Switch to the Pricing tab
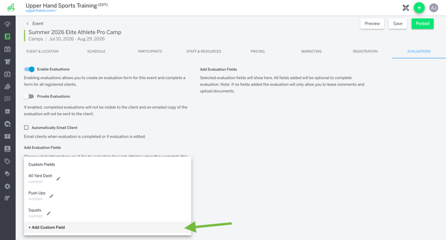The image size is (446, 240). [258, 51]
